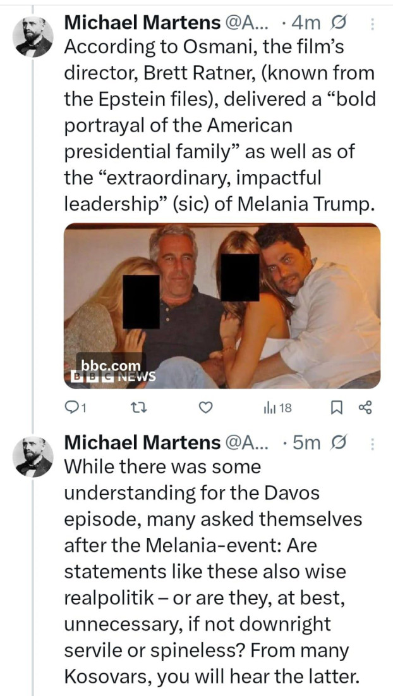
Task: Click the bbc.com label on the image
Action: pos(109,366)
